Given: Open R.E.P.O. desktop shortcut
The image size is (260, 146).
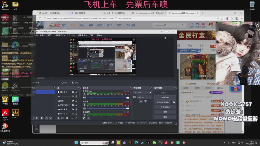Looking at the screenshot, I should pyautogui.click(x=15, y=114).
